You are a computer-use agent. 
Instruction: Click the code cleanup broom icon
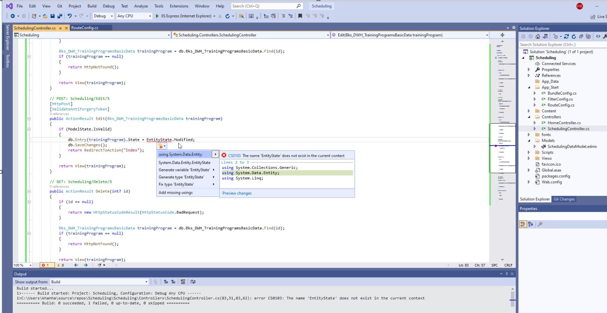[x=100, y=265]
